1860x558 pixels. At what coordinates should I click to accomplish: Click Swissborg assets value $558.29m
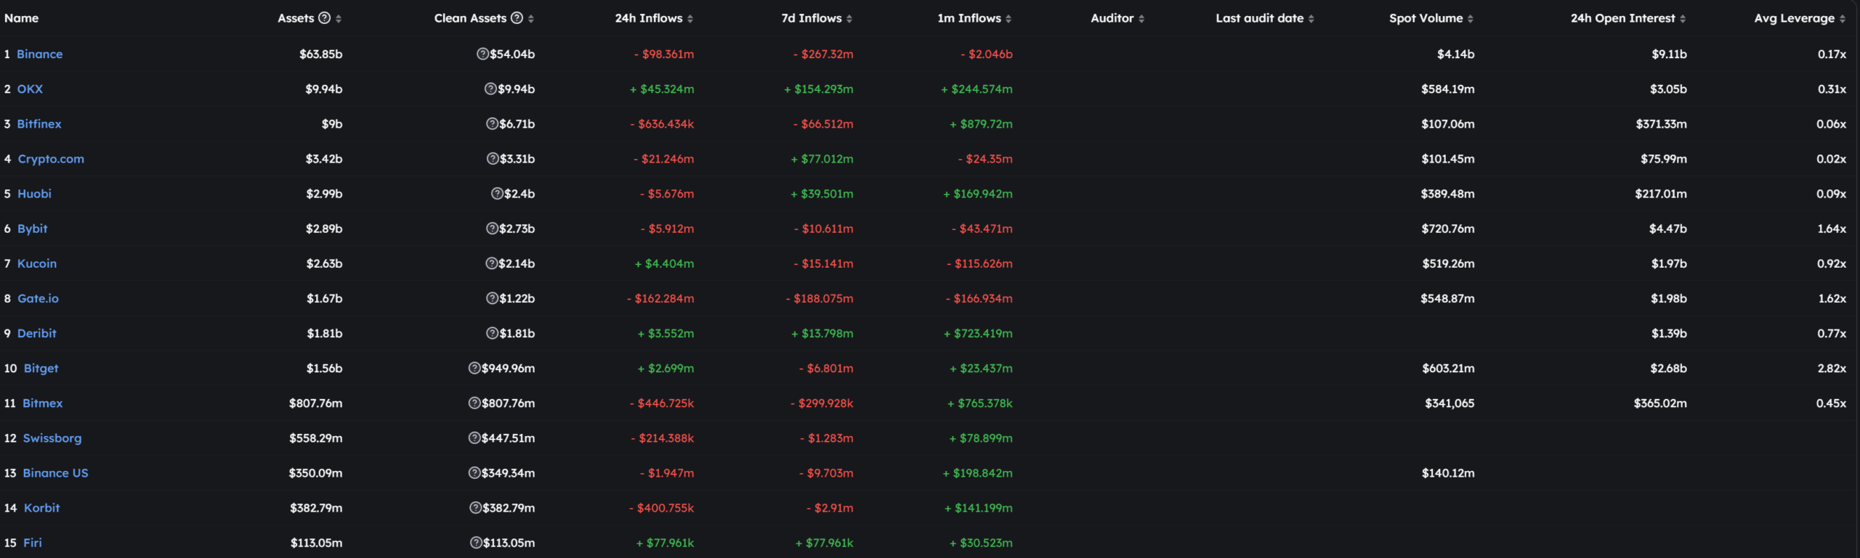pos(316,438)
